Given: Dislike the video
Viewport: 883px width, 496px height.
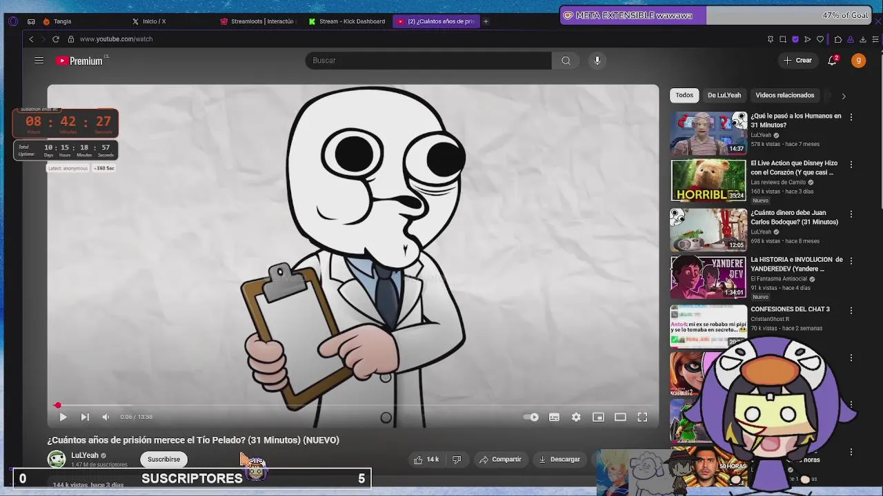Looking at the screenshot, I should pyautogui.click(x=456, y=459).
